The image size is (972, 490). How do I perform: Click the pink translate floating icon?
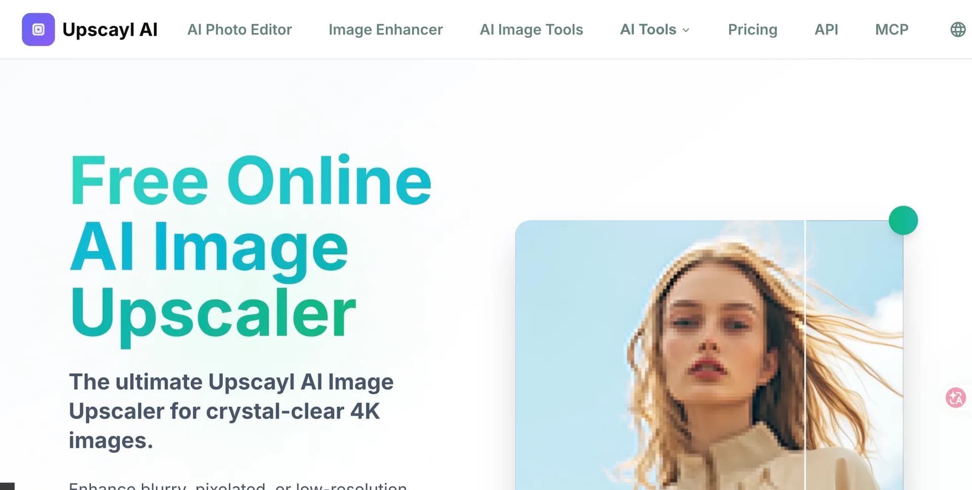pyautogui.click(x=956, y=397)
